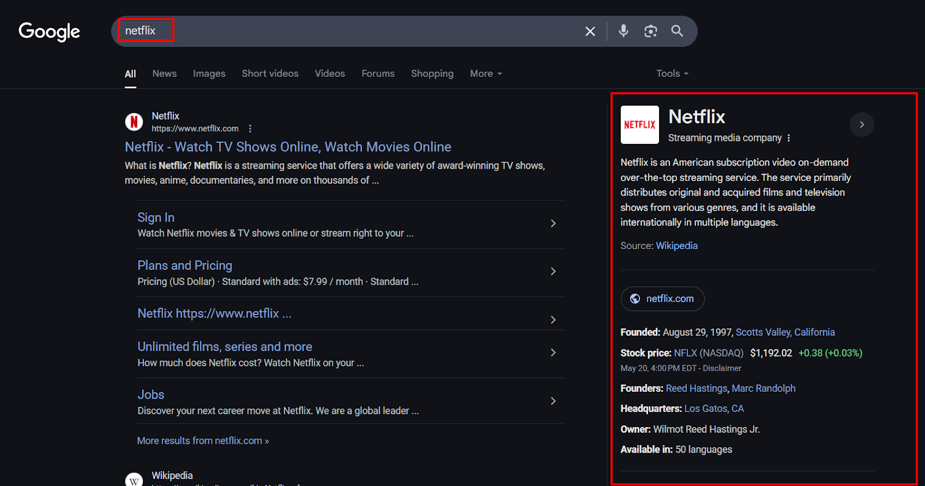This screenshot has width=925, height=486.
Task: Open Disclaimer link under stock price
Action: click(x=722, y=368)
